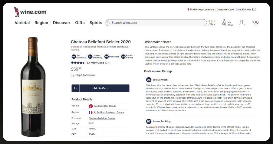The height and width of the screenshot is (144, 273).
Task: Click the Robert Parker 94 rating badge
Action: (127, 57)
